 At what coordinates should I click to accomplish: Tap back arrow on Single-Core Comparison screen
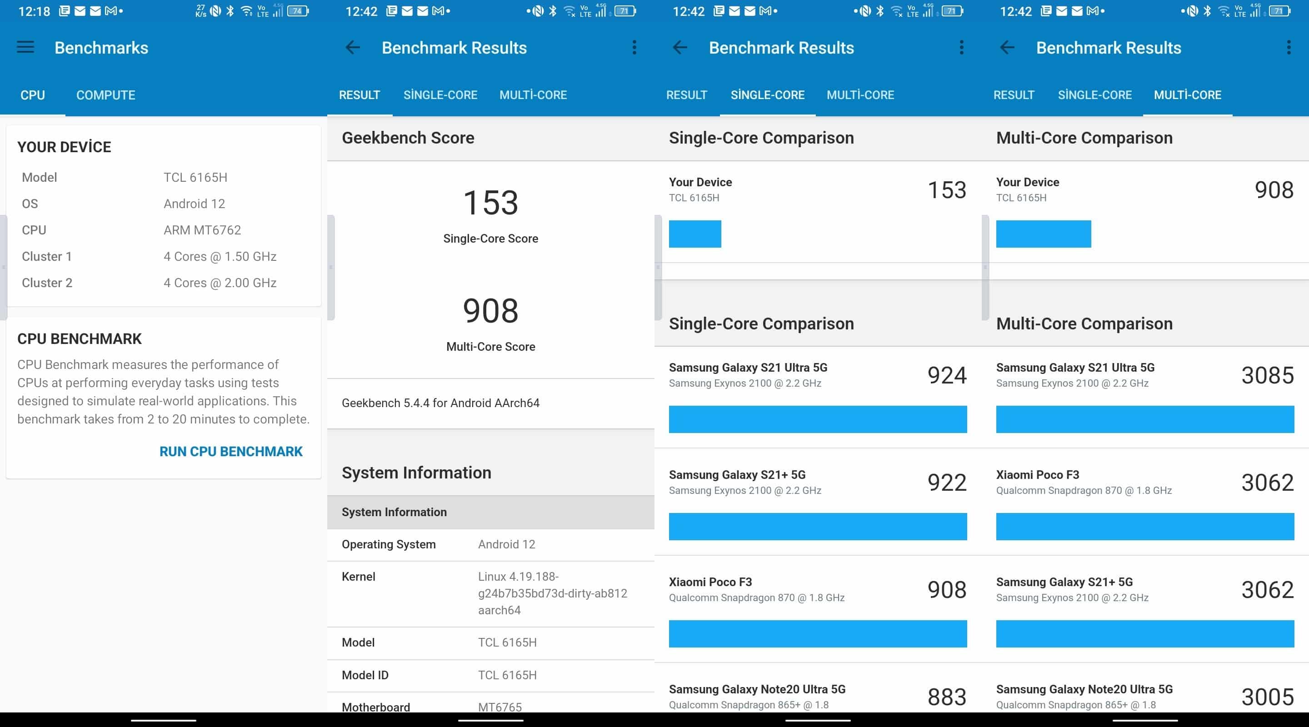tap(680, 48)
